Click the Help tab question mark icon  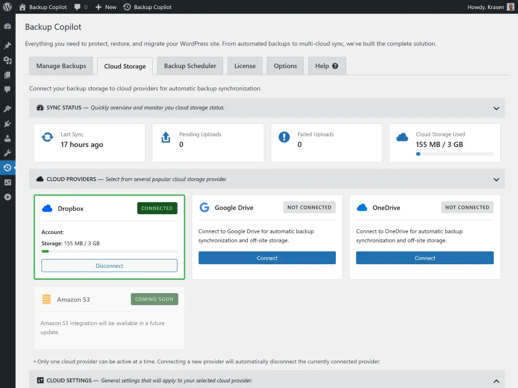[x=336, y=65]
